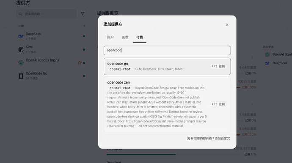Expand the chevron above the 5 小时后重置 row
The height and width of the screenshot is (163, 292).
252,104
